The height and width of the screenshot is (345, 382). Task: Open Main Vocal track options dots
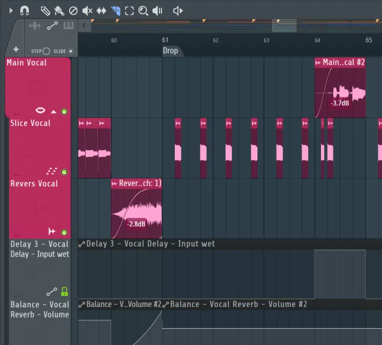point(17,114)
